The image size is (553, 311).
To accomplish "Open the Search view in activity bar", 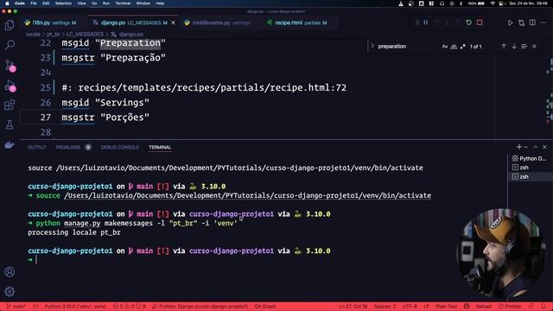I will tap(10, 45).
